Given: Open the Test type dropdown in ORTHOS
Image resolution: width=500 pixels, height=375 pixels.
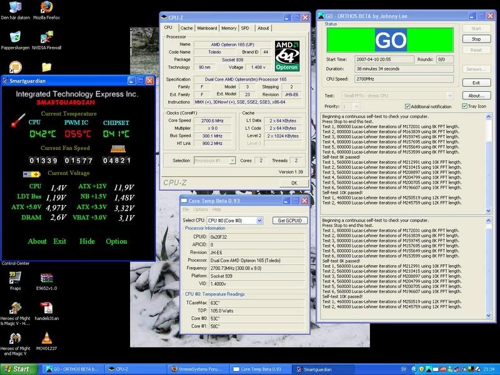Looking at the screenshot, I should point(450,96).
